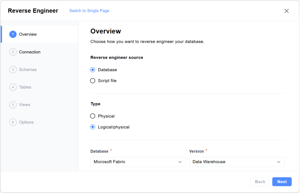Go to the Schemas step label
Image resolution: width=300 pixels, height=193 pixels.
[x=28, y=69]
